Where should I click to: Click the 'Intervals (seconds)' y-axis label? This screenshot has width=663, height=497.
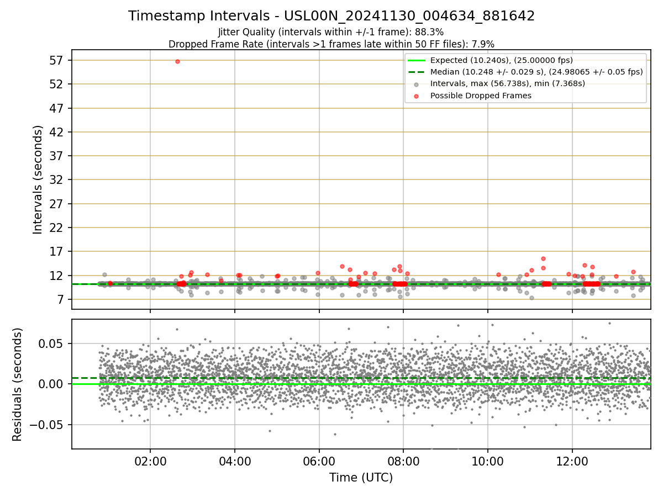click(x=38, y=179)
